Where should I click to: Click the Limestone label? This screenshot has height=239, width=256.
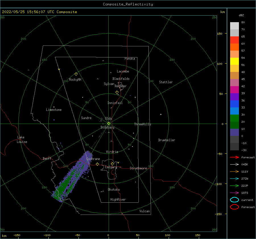(x=54, y=110)
